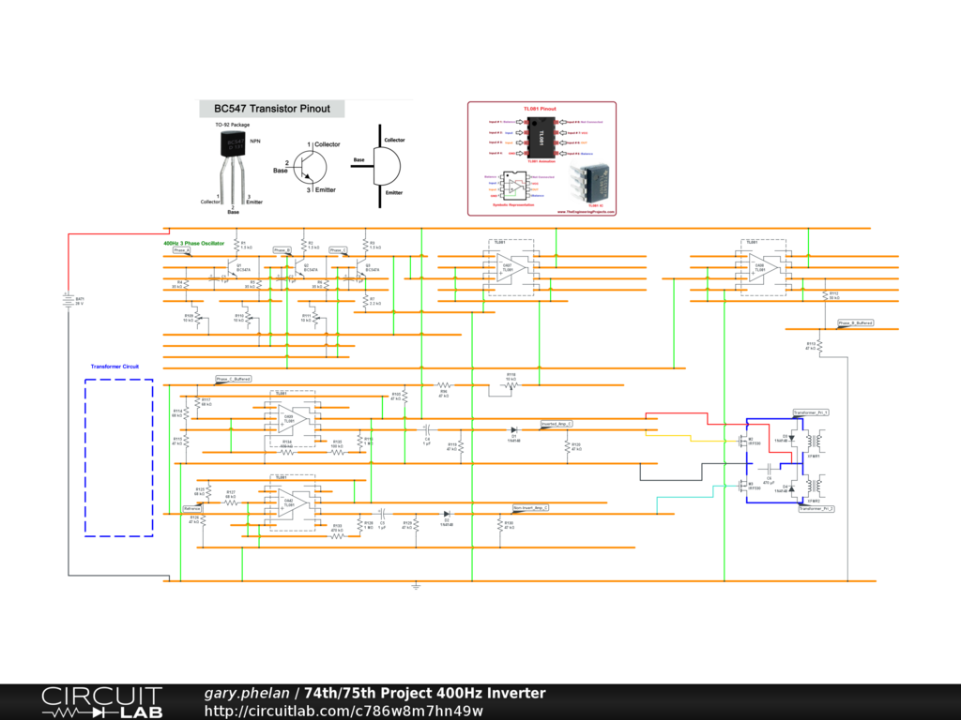Screen dimensions: 961x720
Task: Click the BC547 Transistor Pinout heading
Action: 272,109
